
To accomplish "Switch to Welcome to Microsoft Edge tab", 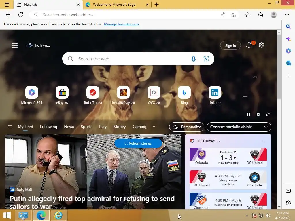I will coord(114,5).
